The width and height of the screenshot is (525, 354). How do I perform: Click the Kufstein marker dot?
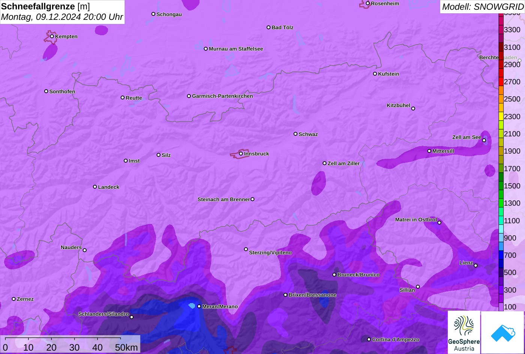click(375, 74)
